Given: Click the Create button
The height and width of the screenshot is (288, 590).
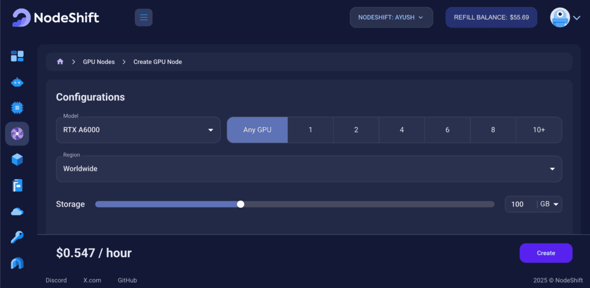Looking at the screenshot, I should 546,253.
